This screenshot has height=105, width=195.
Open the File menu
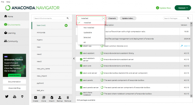click(3, 2)
